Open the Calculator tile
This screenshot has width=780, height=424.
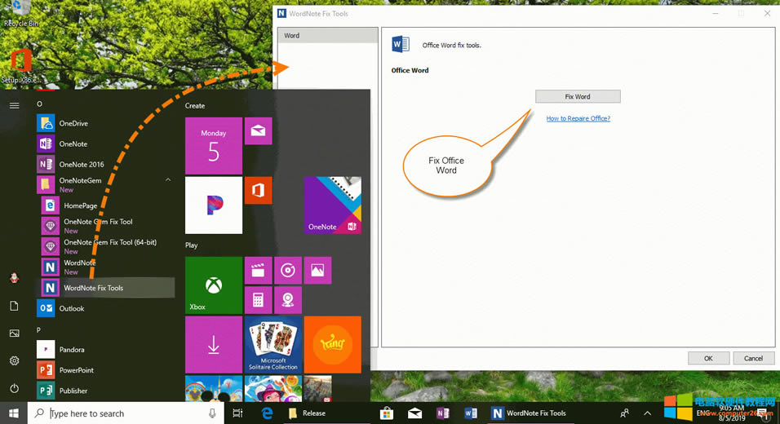pos(258,300)
